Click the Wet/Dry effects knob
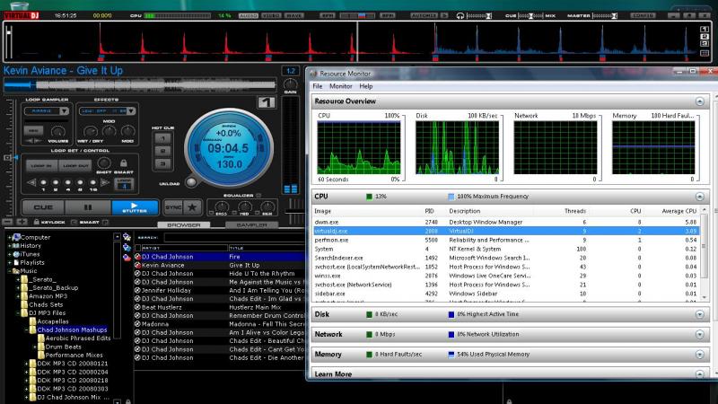Screen dimensions: 718x404 pyautogui.click(x=91, y=131)
